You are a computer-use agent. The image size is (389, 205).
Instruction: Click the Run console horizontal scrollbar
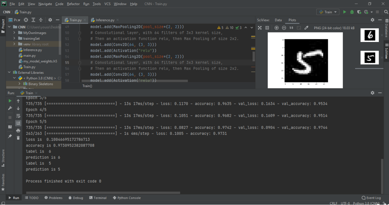(x=103, y=193)
